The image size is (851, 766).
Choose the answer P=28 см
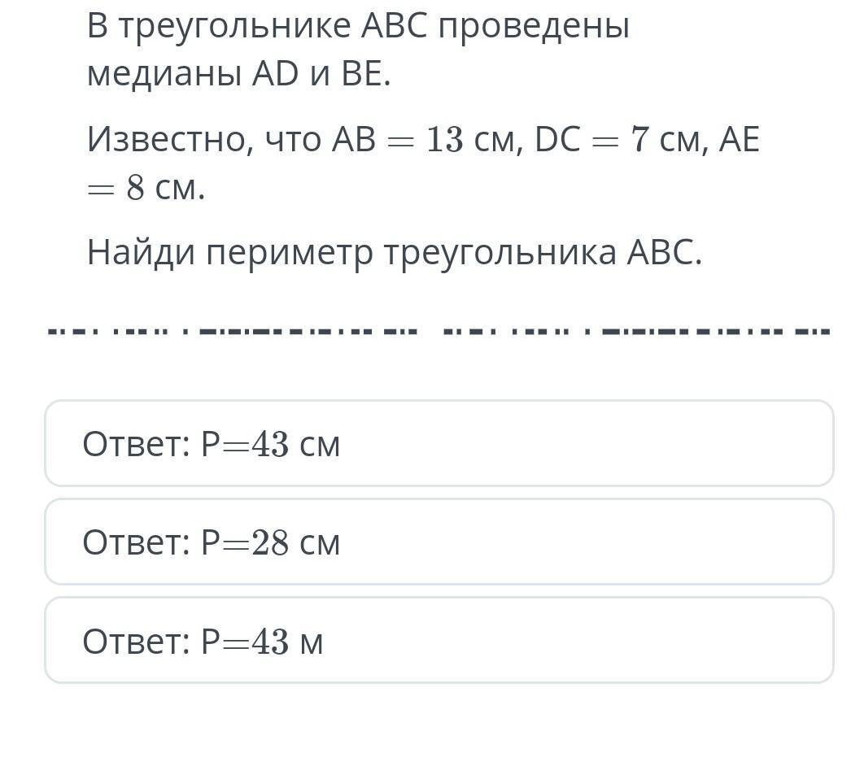tap(439, 542)
